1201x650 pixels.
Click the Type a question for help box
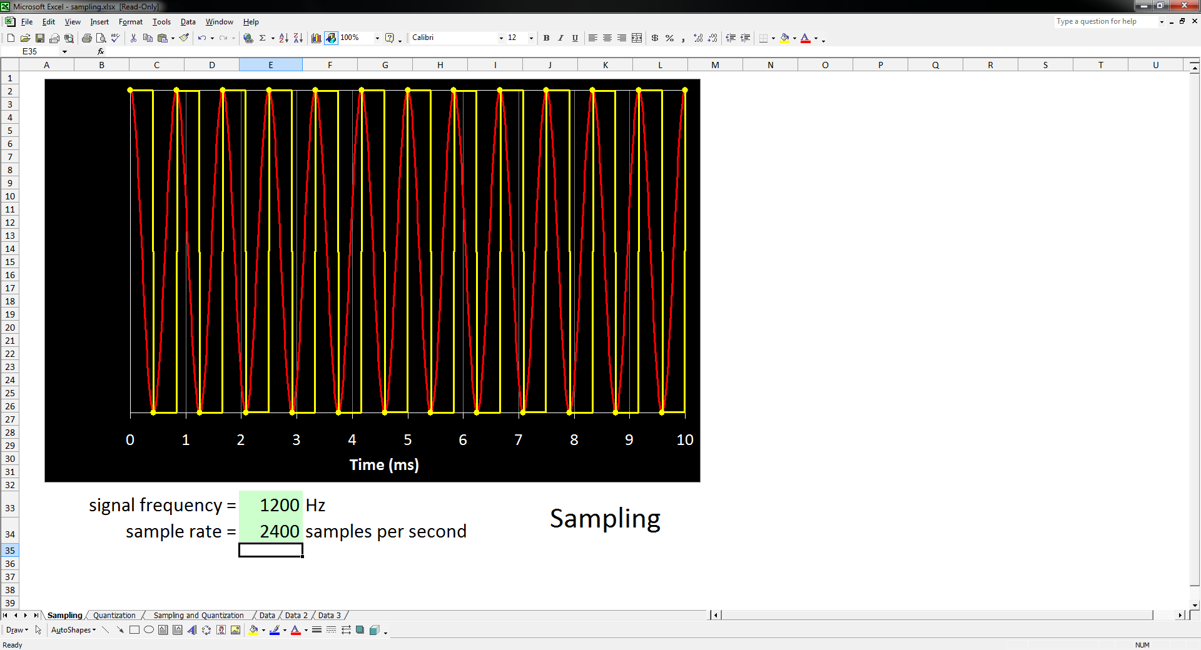coord(1109,21)
